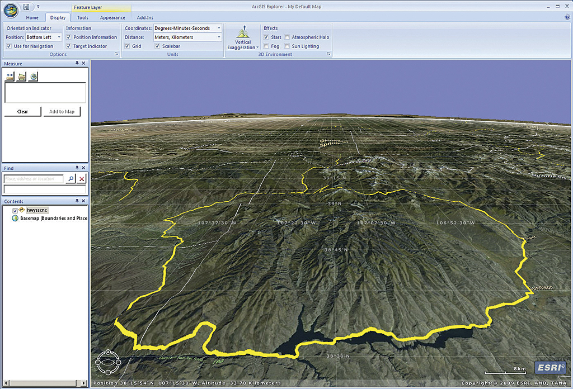Click the navigation compass control on map

[x=108, y=362]
